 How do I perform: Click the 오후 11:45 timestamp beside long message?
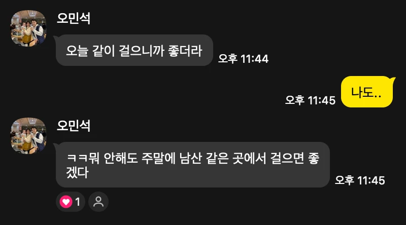click(x=360, y=180)
